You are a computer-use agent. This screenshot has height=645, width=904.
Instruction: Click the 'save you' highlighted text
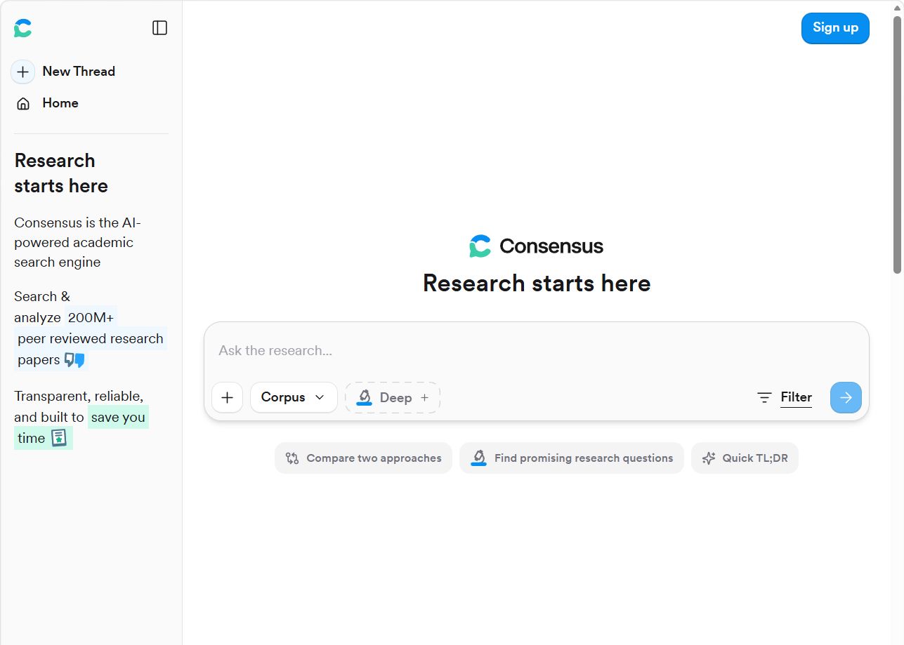[118, 417]
